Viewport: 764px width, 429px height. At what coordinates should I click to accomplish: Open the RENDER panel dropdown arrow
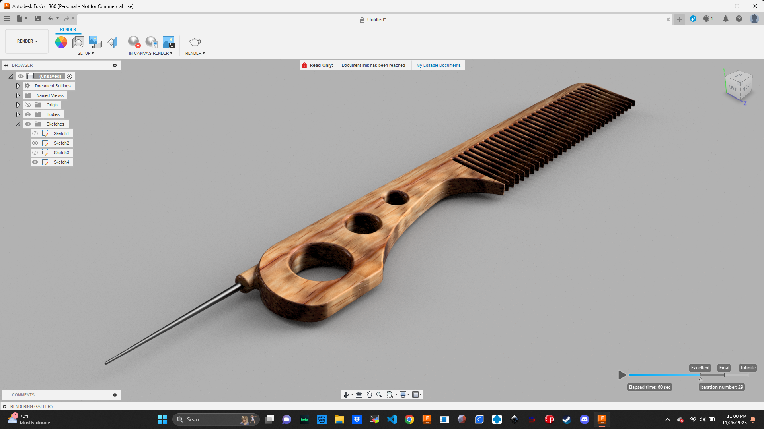click(195, 53)
